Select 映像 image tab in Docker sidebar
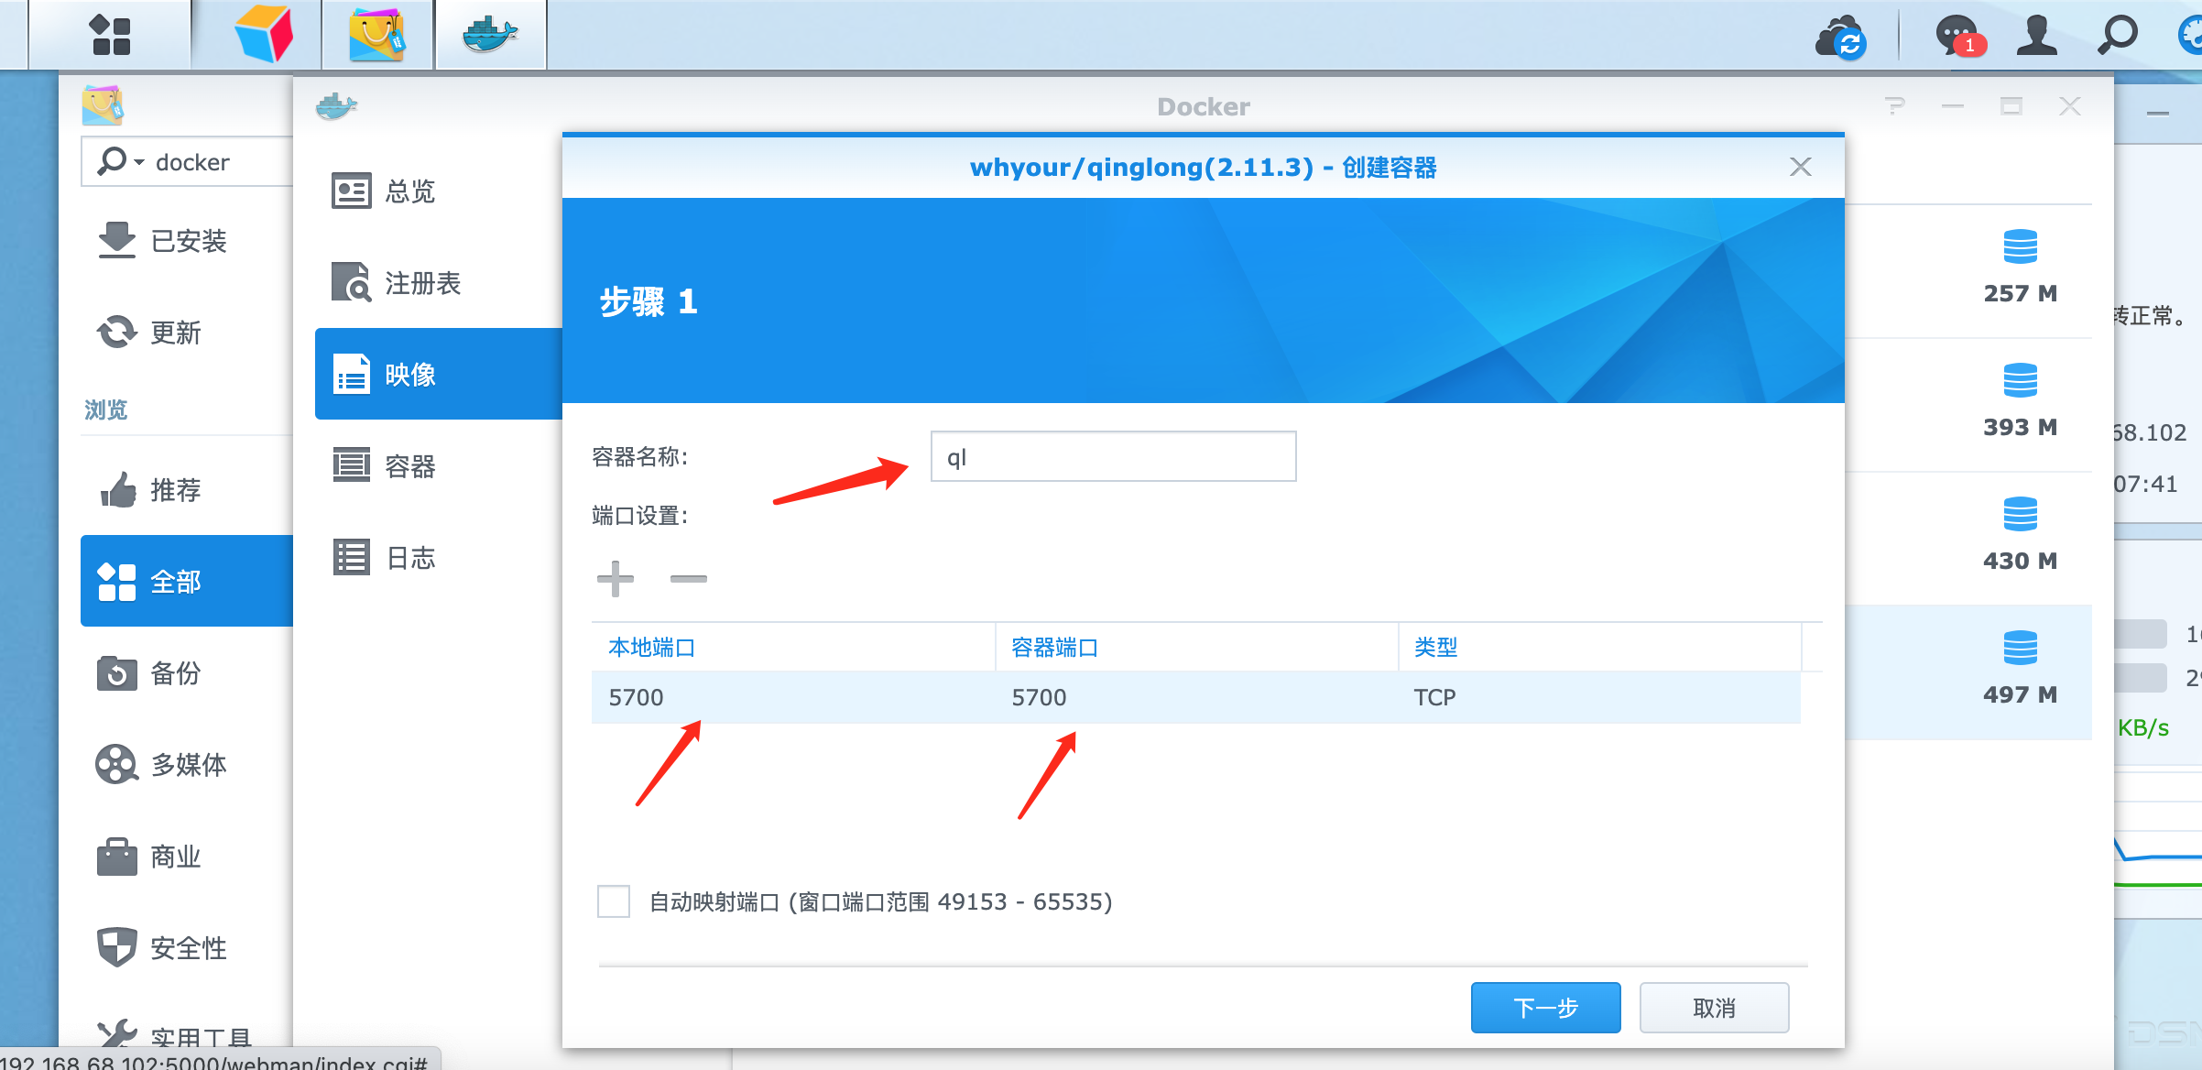The height and width of the screenshot is (1070, 2202). (x=438, y=375)
